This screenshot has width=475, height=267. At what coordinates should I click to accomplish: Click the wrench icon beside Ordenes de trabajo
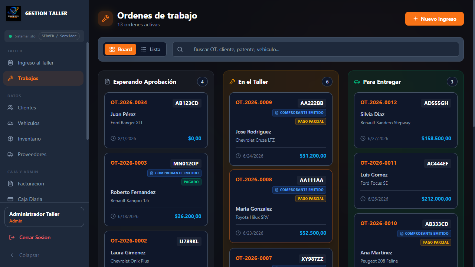coord(105,19)
